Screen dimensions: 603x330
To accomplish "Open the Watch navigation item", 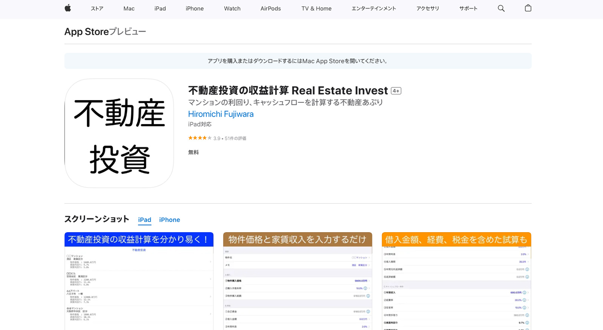I will pos(232,8).
